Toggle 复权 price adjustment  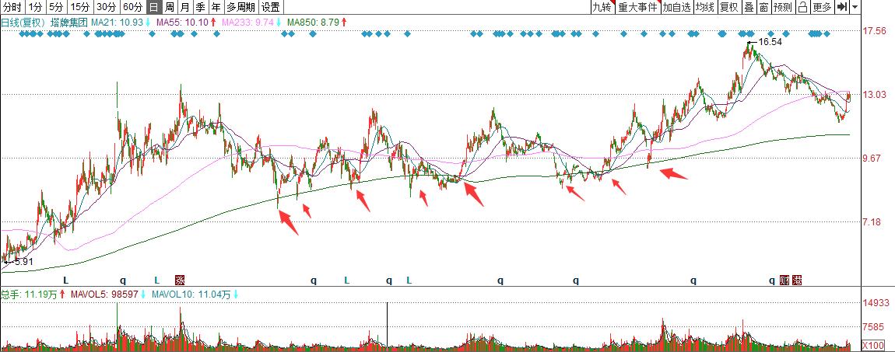pyautogui.click(x=729, y=8)
